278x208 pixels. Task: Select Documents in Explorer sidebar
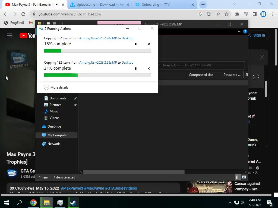(x=58, y=98)
